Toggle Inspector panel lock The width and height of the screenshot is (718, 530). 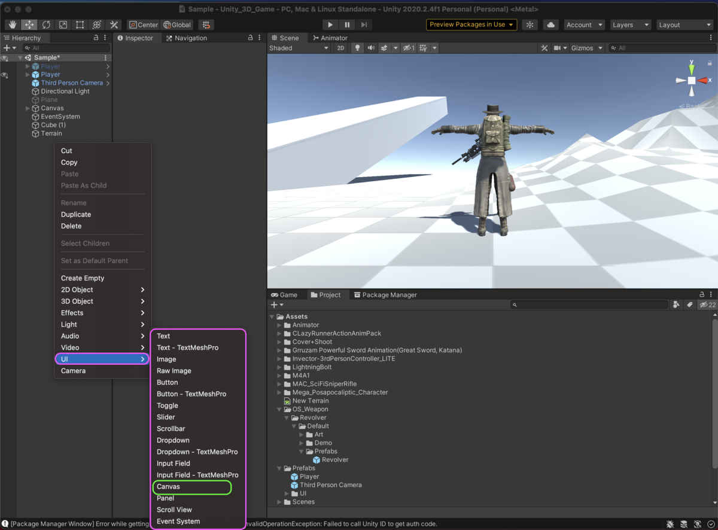(250, 38)
